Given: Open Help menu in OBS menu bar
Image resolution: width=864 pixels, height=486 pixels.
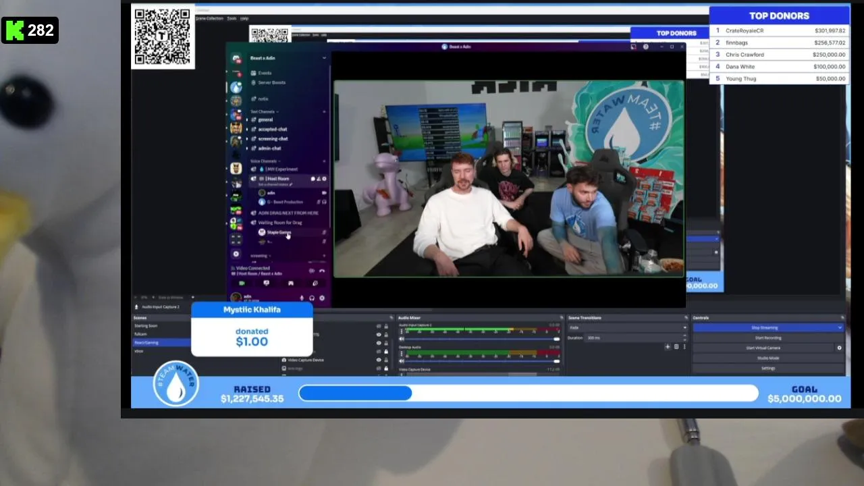Looking at the screenshot, I should (x=244, y=18).
